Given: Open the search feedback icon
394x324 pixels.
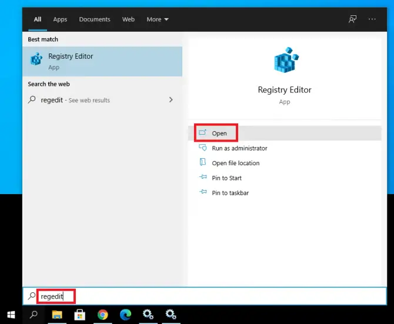Looking at the screenshot, I should coord(352,19).
